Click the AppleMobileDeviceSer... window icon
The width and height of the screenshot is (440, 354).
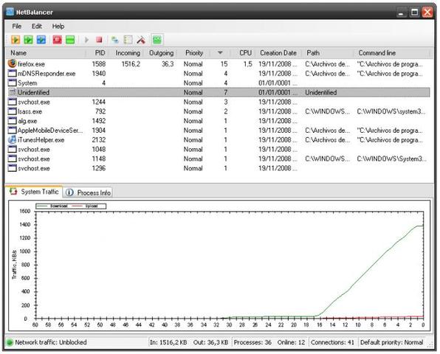(12, 130)
